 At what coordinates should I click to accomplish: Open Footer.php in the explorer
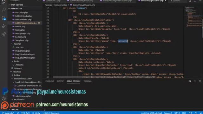click(x=20, y=27)
